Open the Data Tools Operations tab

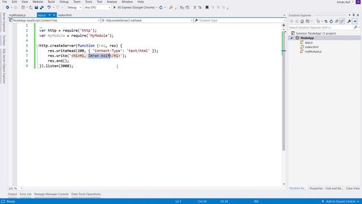[x=86, y=194]
